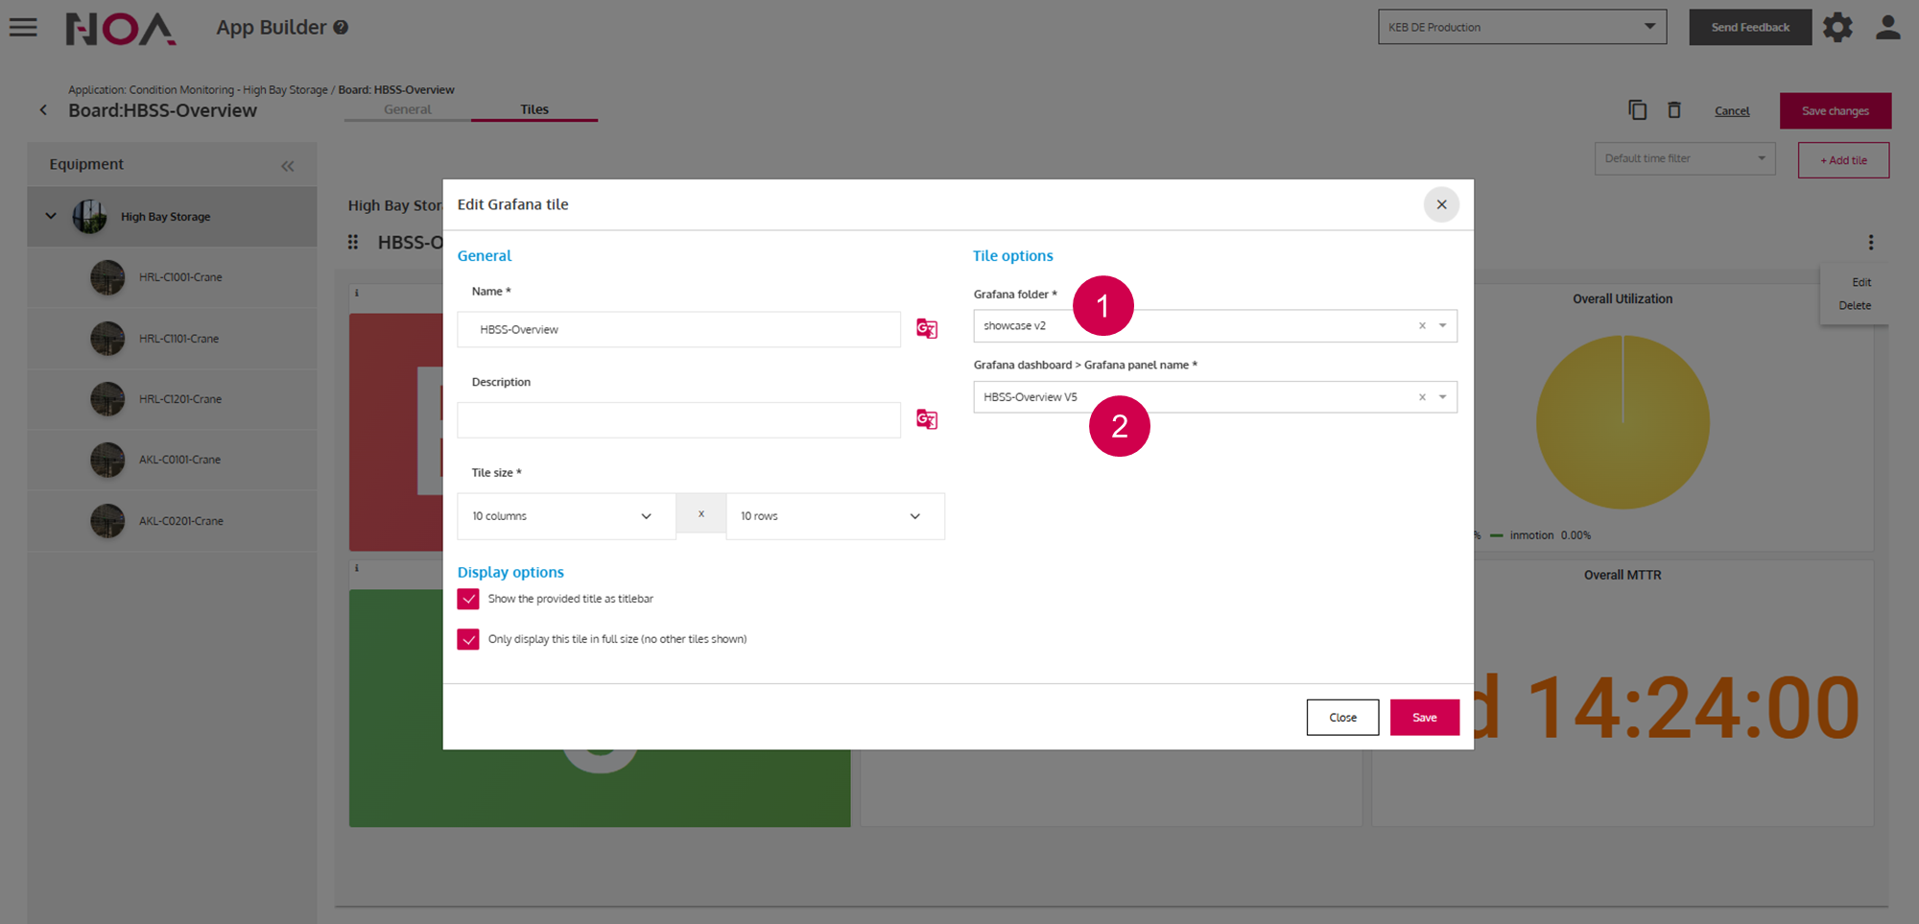Image resolution: width=1919 pixels, height=924 pixels.
Task: Expand the Grafana folder dropdown
Action: point(1442,326)
